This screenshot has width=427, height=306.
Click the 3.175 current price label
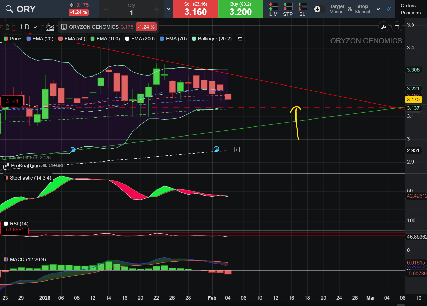[413, 99]
